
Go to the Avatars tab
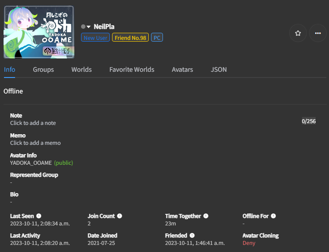182,70
